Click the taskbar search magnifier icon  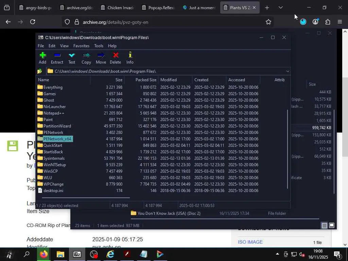pyautogui.click(x=27, y=254)
